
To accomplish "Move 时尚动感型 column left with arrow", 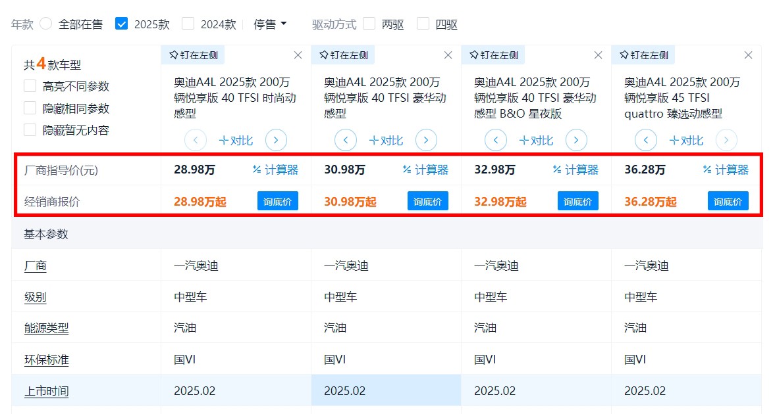I will click(196, 140).
